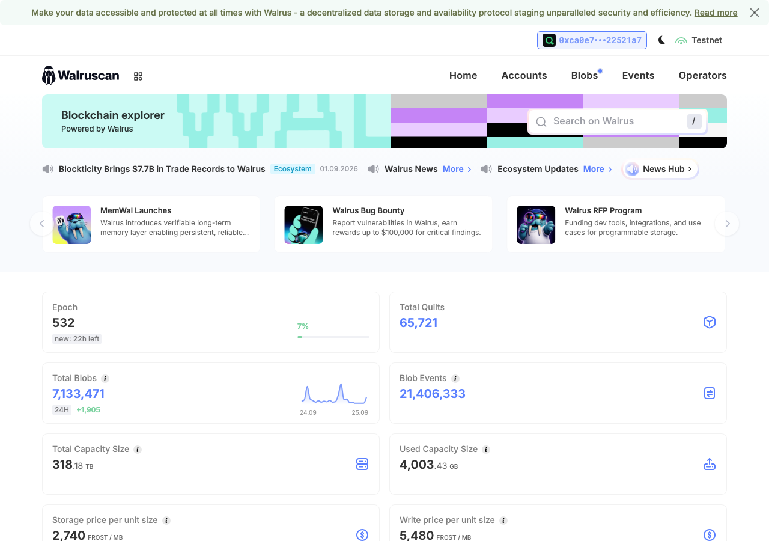
Task: Click the Walruscan logo
Action: pos(81,75)
